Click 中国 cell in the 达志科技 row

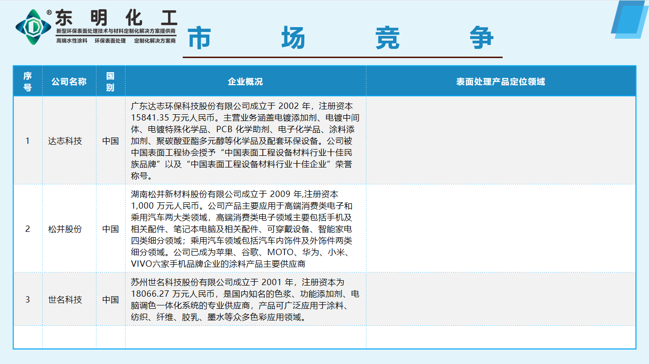[x=111, y=141]
